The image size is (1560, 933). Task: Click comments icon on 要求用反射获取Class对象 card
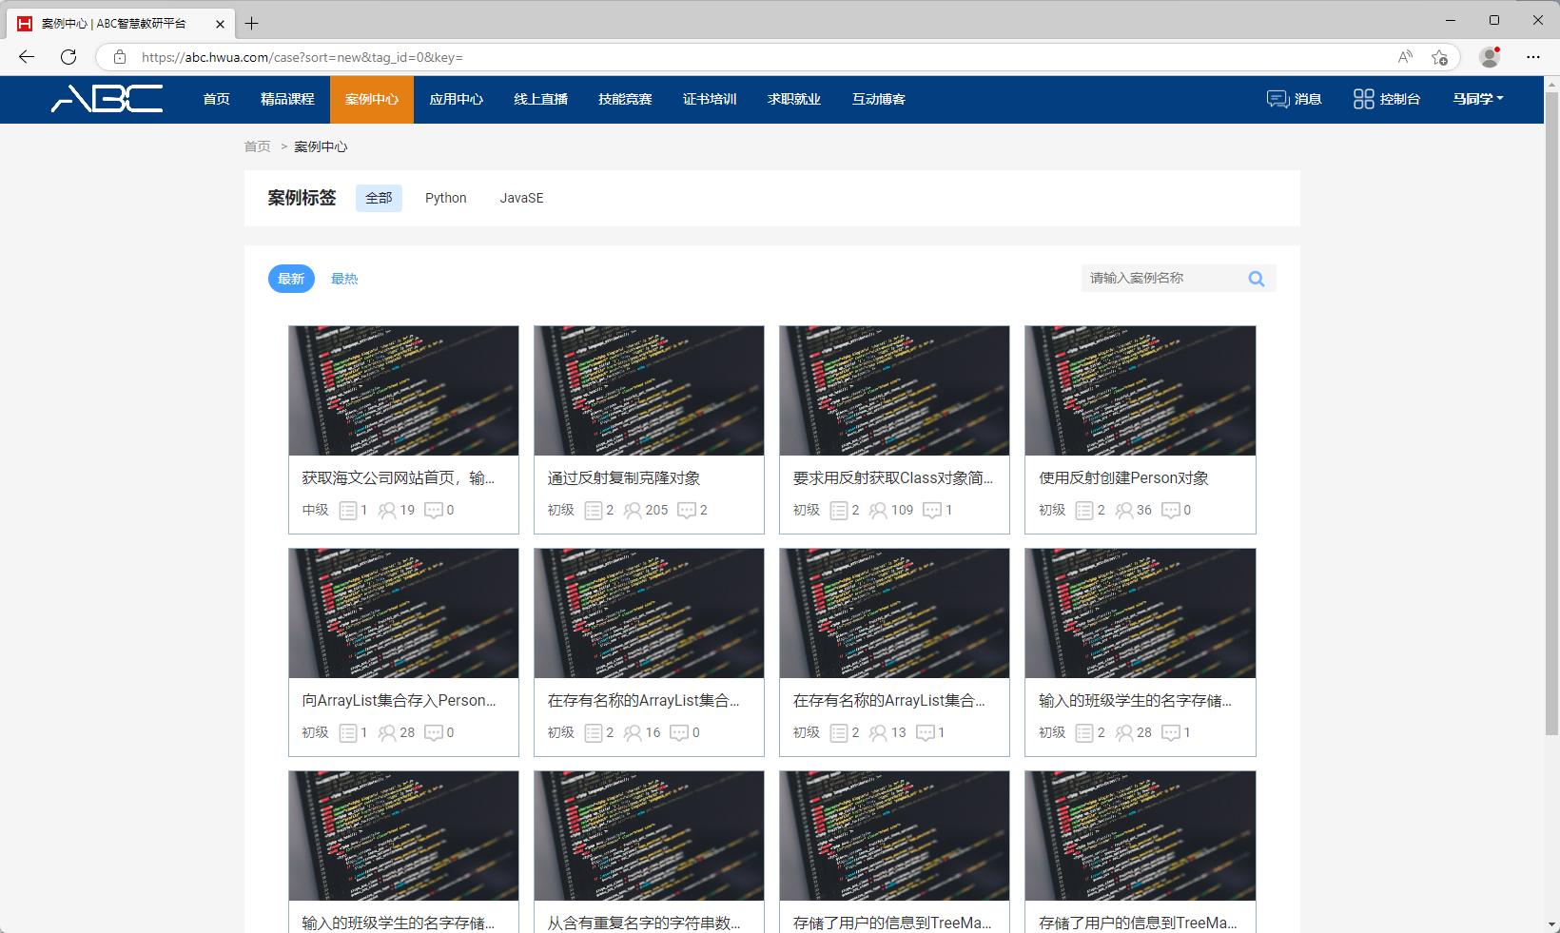pyautogui.click(x=932, y=511)
